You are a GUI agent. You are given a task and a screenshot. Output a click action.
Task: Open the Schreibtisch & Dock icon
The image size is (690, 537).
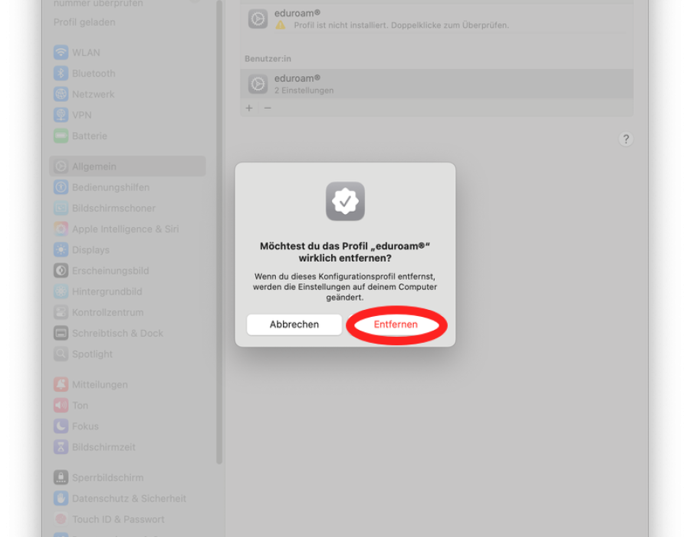click(61, 333)
